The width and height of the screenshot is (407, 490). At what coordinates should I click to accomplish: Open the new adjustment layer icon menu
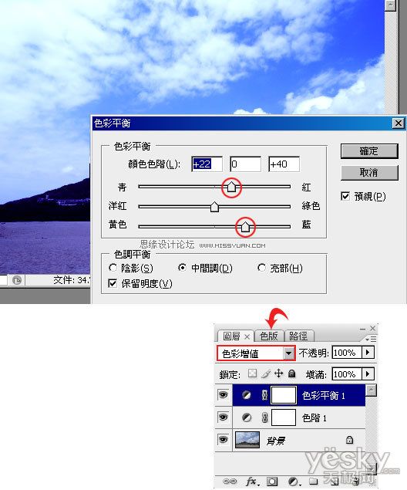pyautogui.click(x=294, y=482)
